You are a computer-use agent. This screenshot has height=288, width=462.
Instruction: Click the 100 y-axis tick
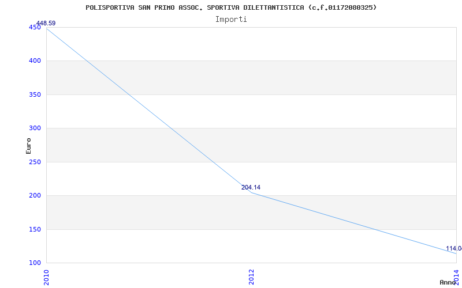point(35,263)
